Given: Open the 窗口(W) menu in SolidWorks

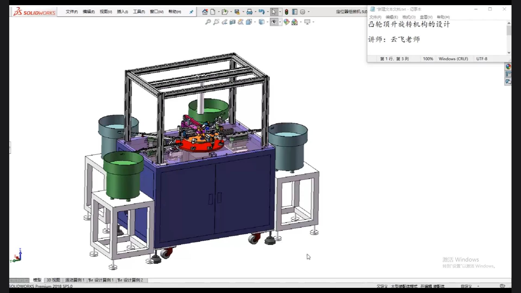Looking at the screenshot, I should tap(157, 12).
